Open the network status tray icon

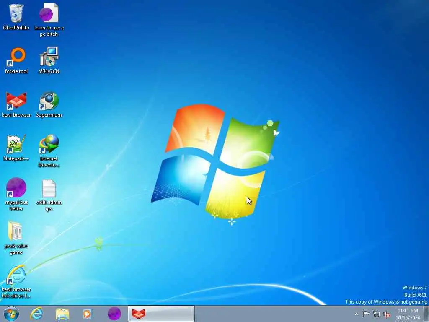pyautogui.click(x=377, y=314)
